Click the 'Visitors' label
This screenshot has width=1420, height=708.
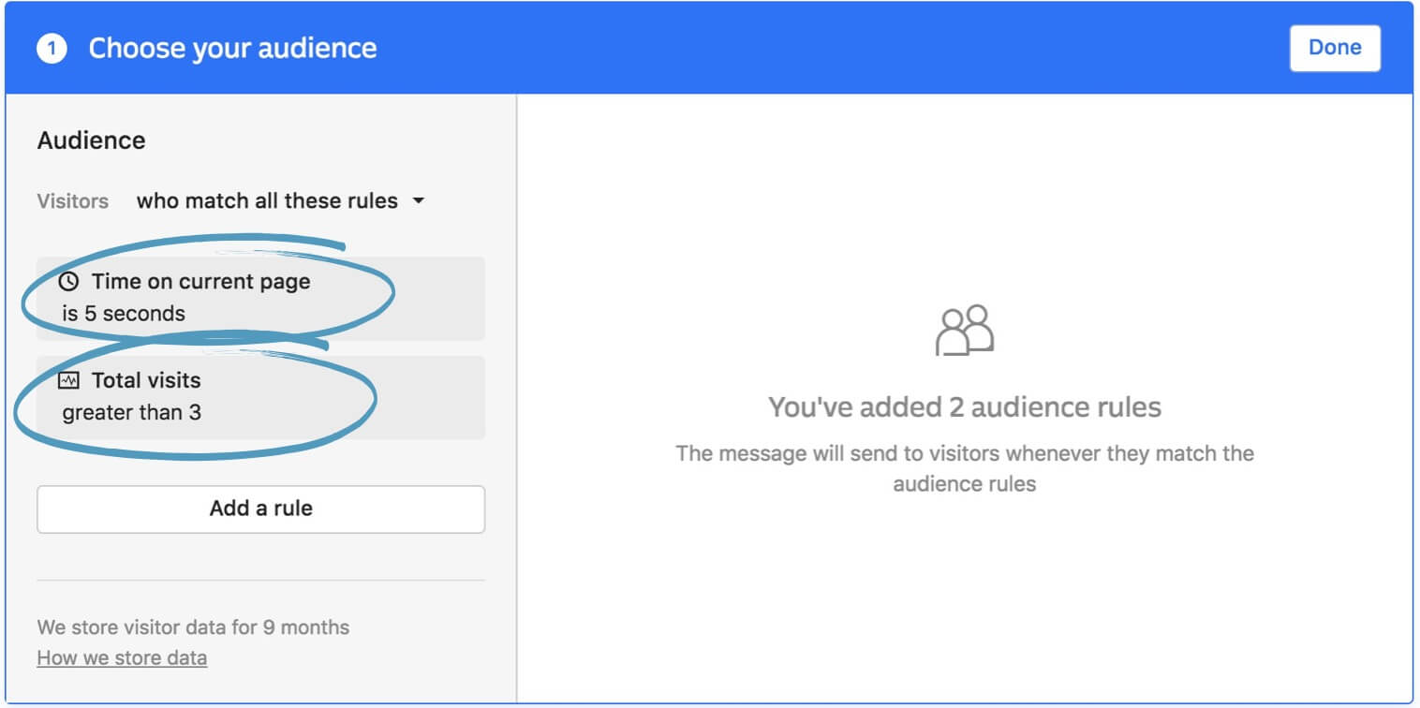[x=72, y=200]
